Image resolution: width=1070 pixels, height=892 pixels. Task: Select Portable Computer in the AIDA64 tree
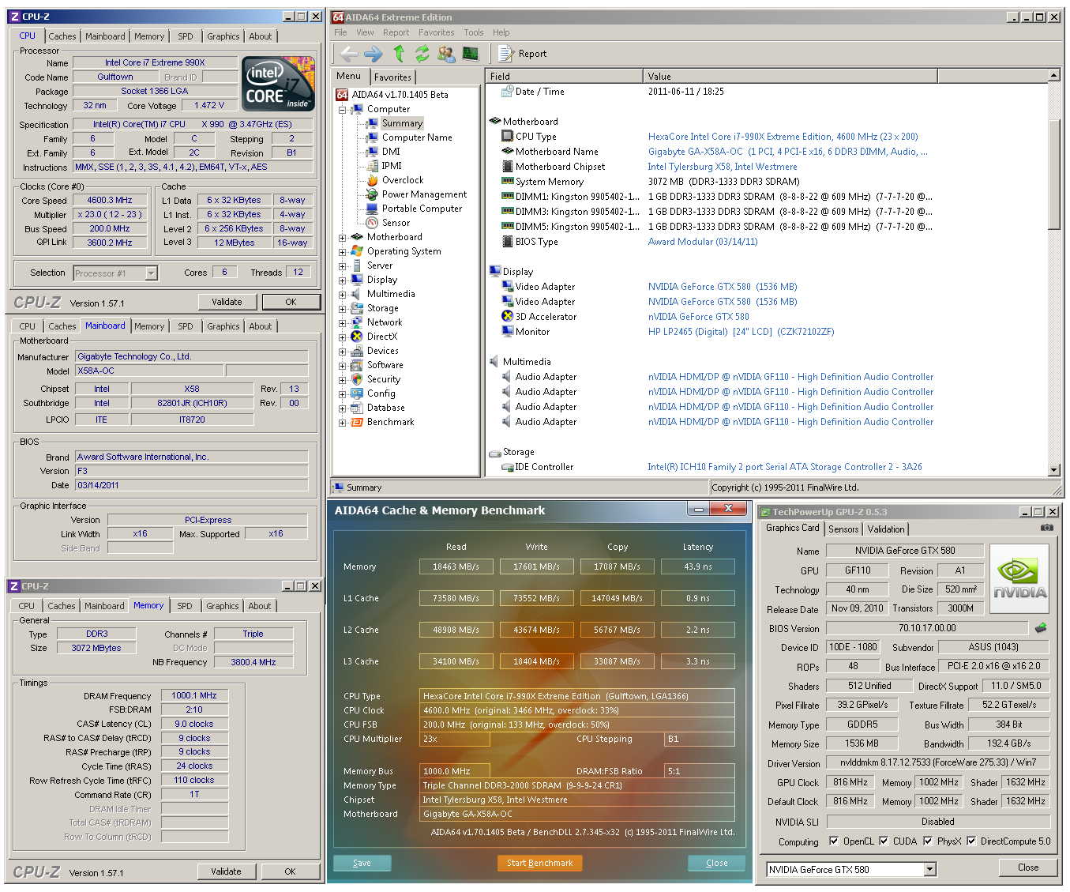(x=422, y=209)
